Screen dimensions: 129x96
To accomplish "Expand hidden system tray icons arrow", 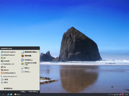I will click(118, 95).
